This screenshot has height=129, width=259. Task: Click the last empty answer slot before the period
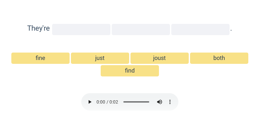click(200, 29)
